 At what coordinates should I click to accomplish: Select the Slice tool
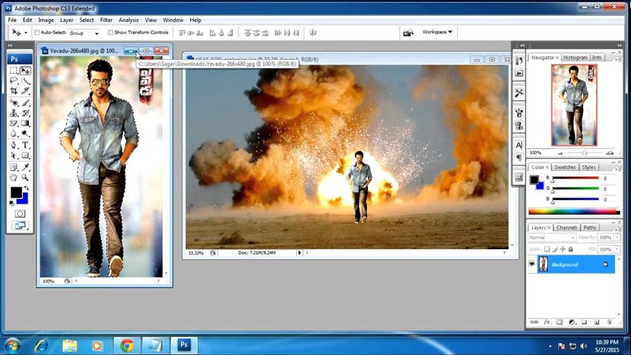click(x=25, y=91)
